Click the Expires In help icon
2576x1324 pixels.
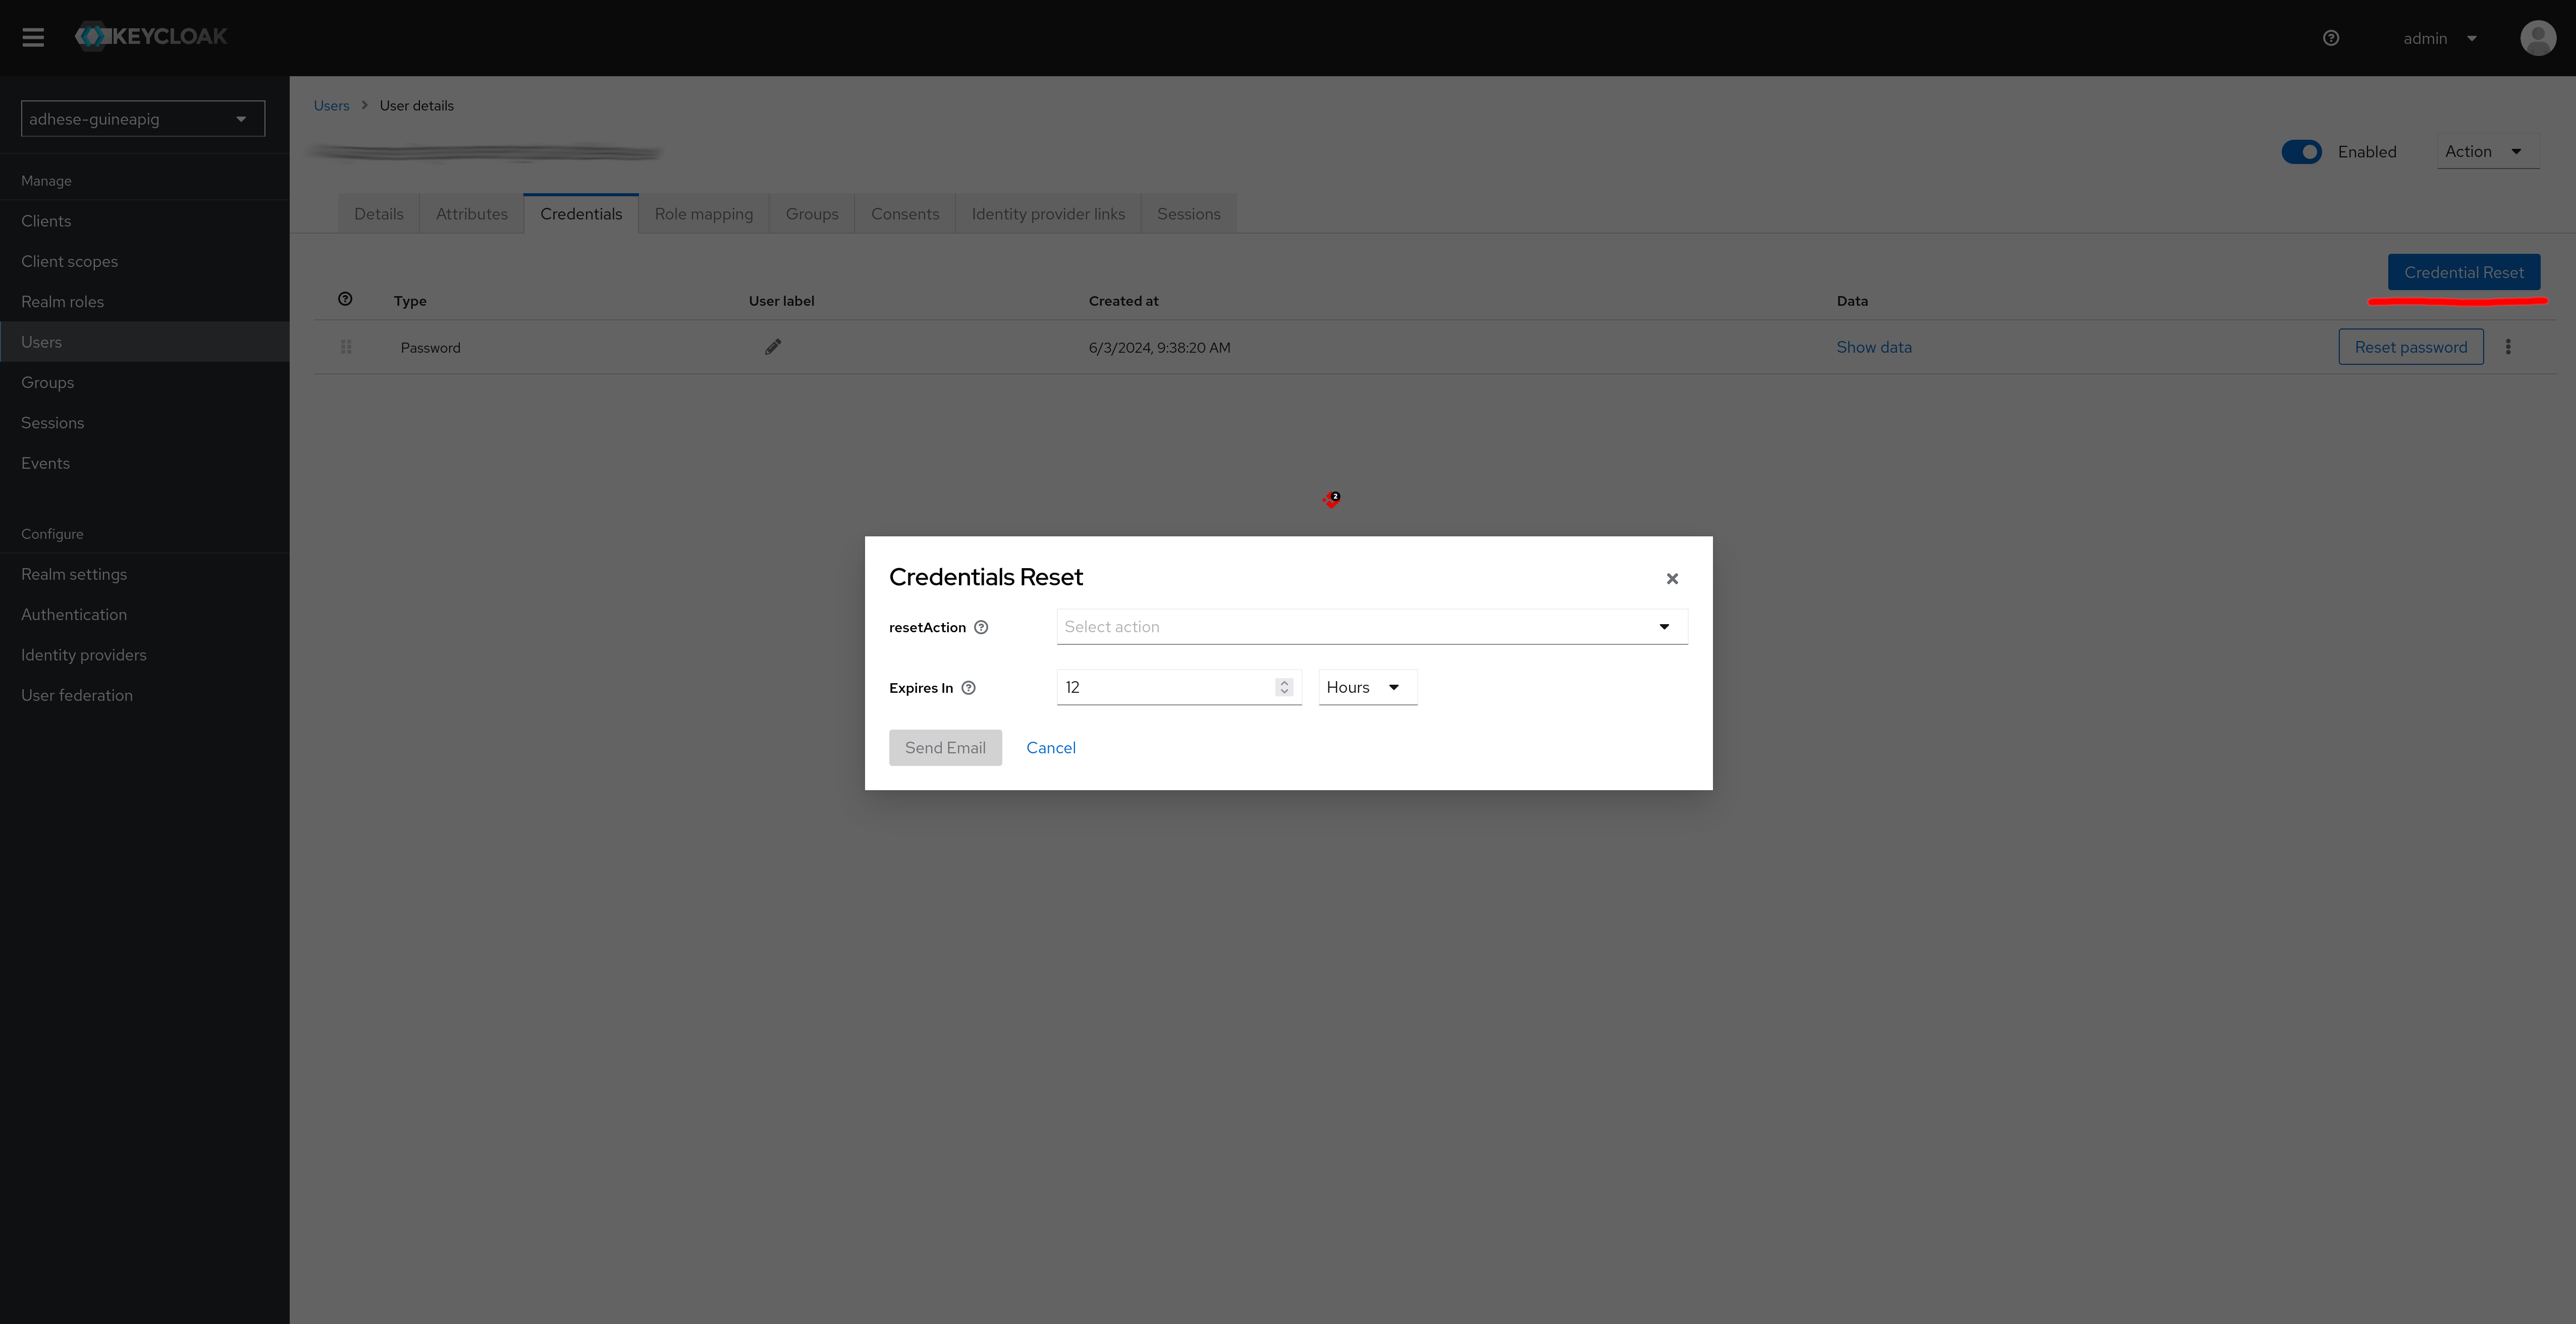(x=968, y=688)
